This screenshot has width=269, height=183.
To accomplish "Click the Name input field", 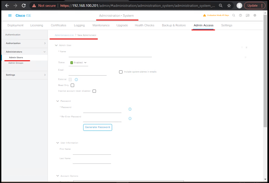I will [110, 54].
